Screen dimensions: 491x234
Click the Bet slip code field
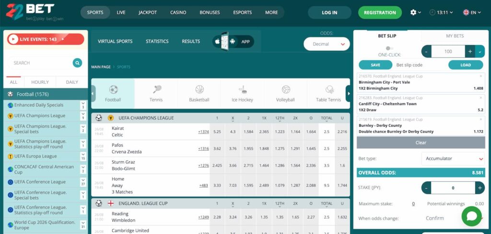pyautogui.click(x=420, y=65)
